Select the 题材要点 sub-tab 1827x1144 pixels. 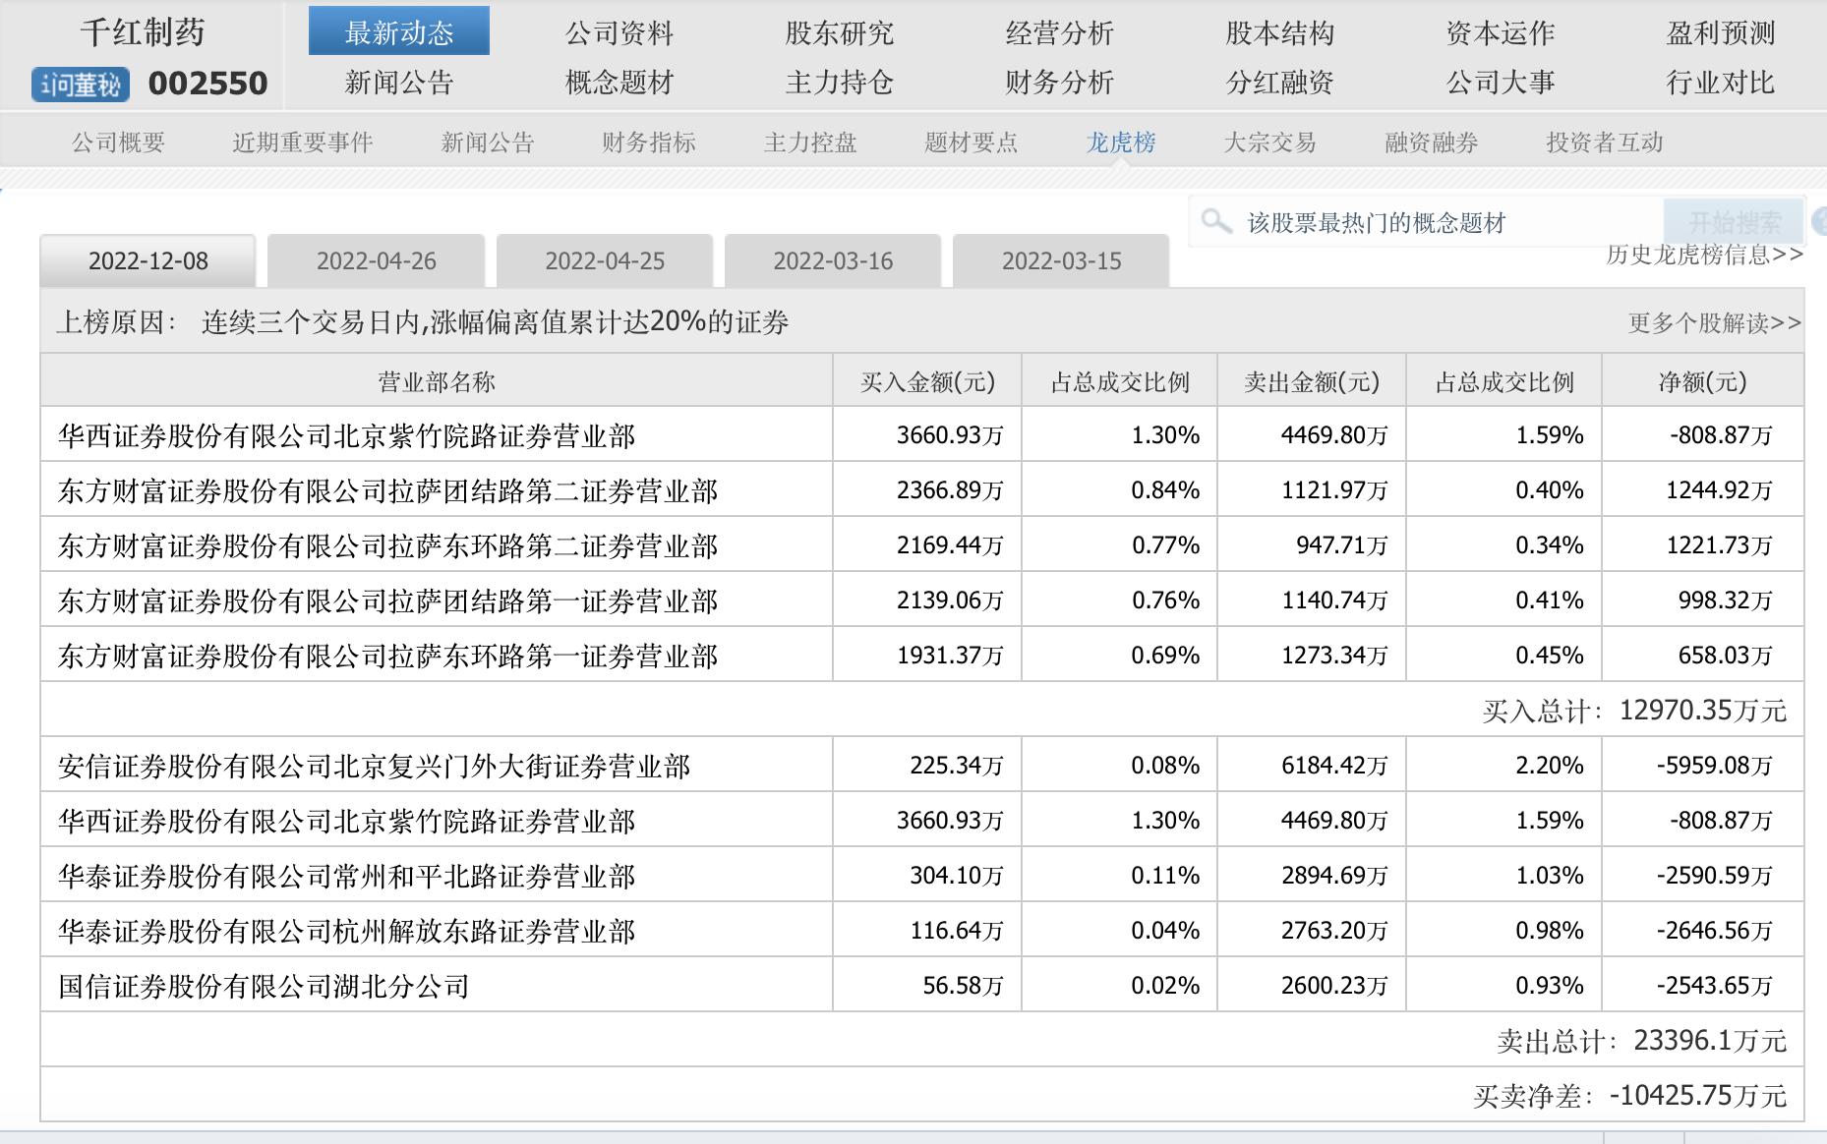972,143
